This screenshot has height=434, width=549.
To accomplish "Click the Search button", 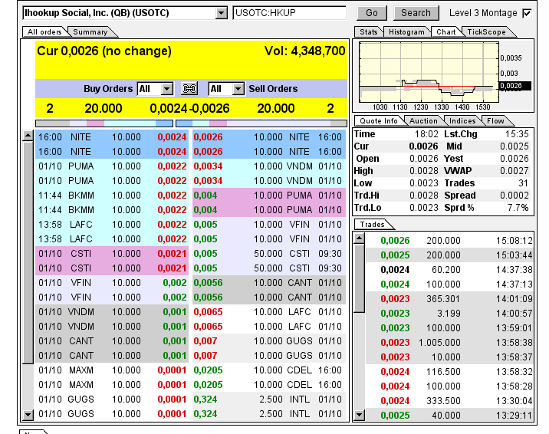I will tap(416, 13).
